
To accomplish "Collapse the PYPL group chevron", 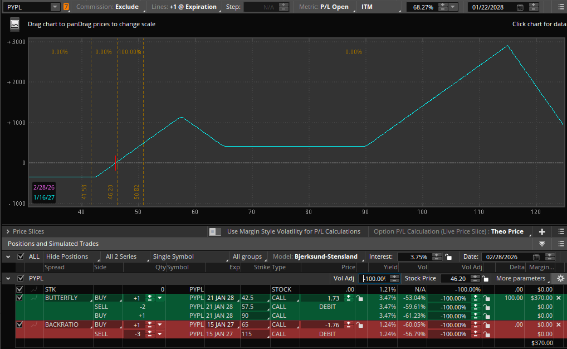I will coord(8,278).
